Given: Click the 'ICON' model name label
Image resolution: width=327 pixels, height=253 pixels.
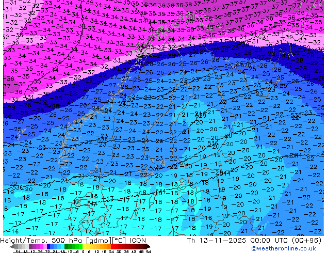Looking at the screenshot, I should click(138, 241).
